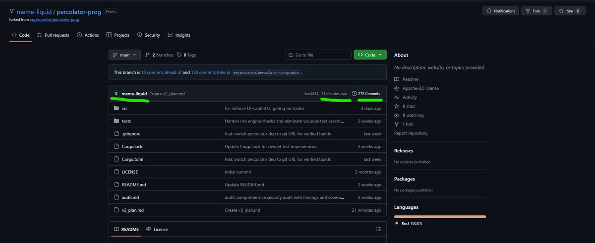Click the meme-liquid avatar in commit row
This screenshot has width=595, height=243.
(x=116, y=94)
